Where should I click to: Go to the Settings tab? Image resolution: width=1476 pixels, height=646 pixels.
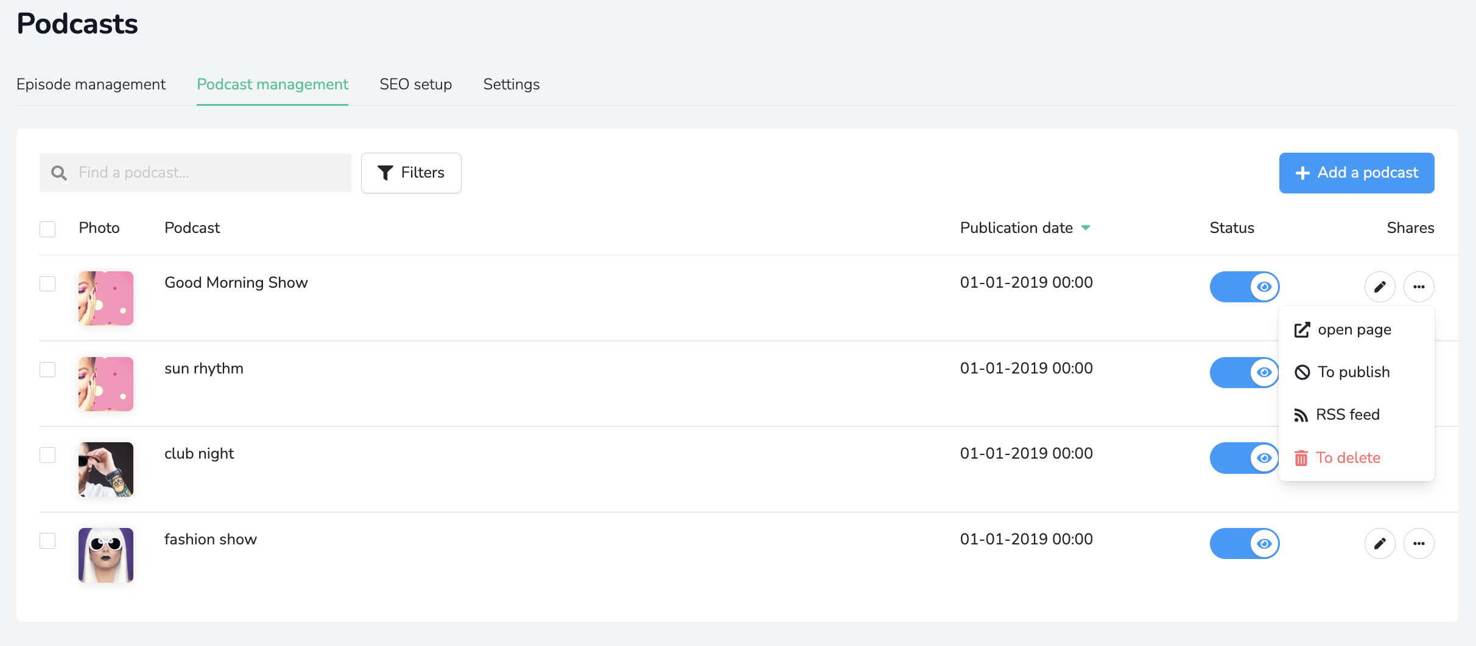pyautogui.click(x=511, y=84)
